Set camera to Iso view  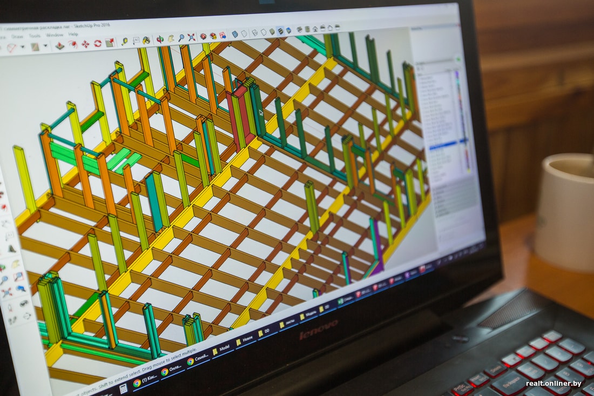click(300, 29)
